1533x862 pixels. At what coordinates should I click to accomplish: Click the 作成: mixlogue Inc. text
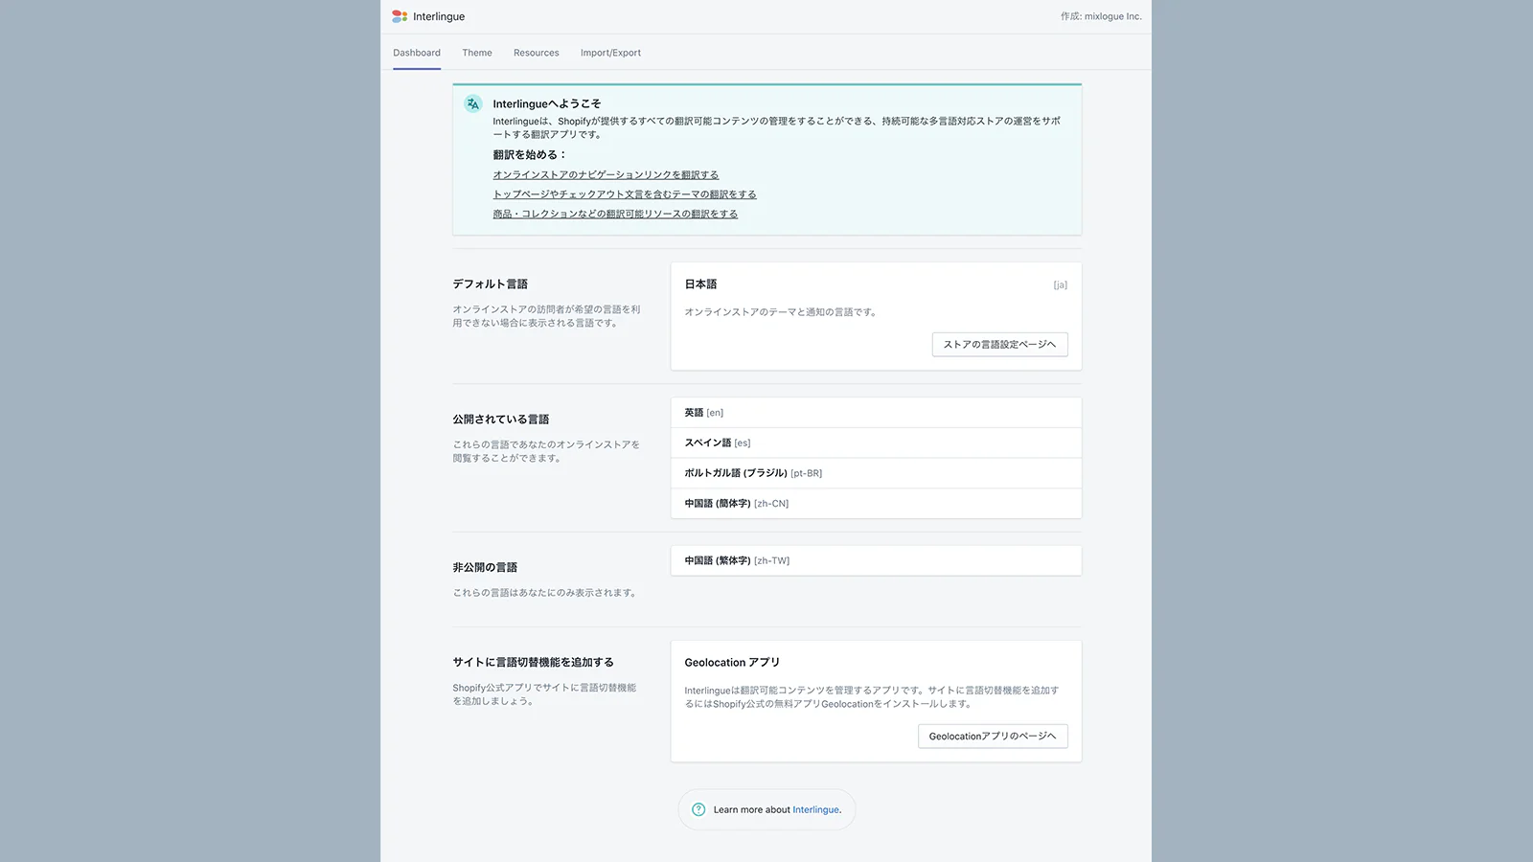pyautogui.click(x=1101, y=16)
